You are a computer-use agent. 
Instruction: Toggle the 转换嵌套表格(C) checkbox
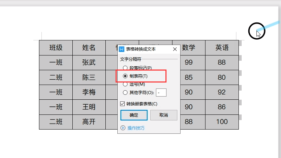point(123,104)
